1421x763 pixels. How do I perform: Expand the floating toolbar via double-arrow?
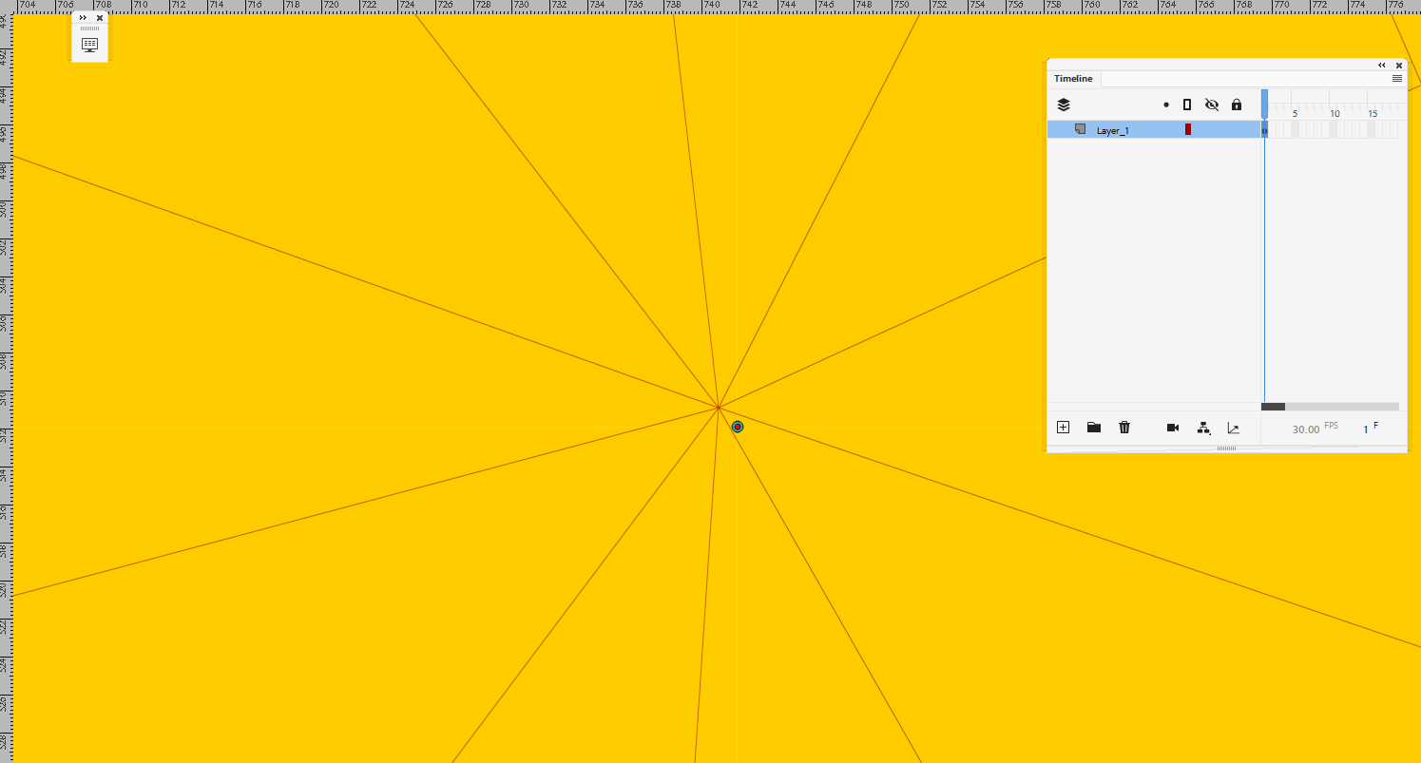tap(82, 17)
